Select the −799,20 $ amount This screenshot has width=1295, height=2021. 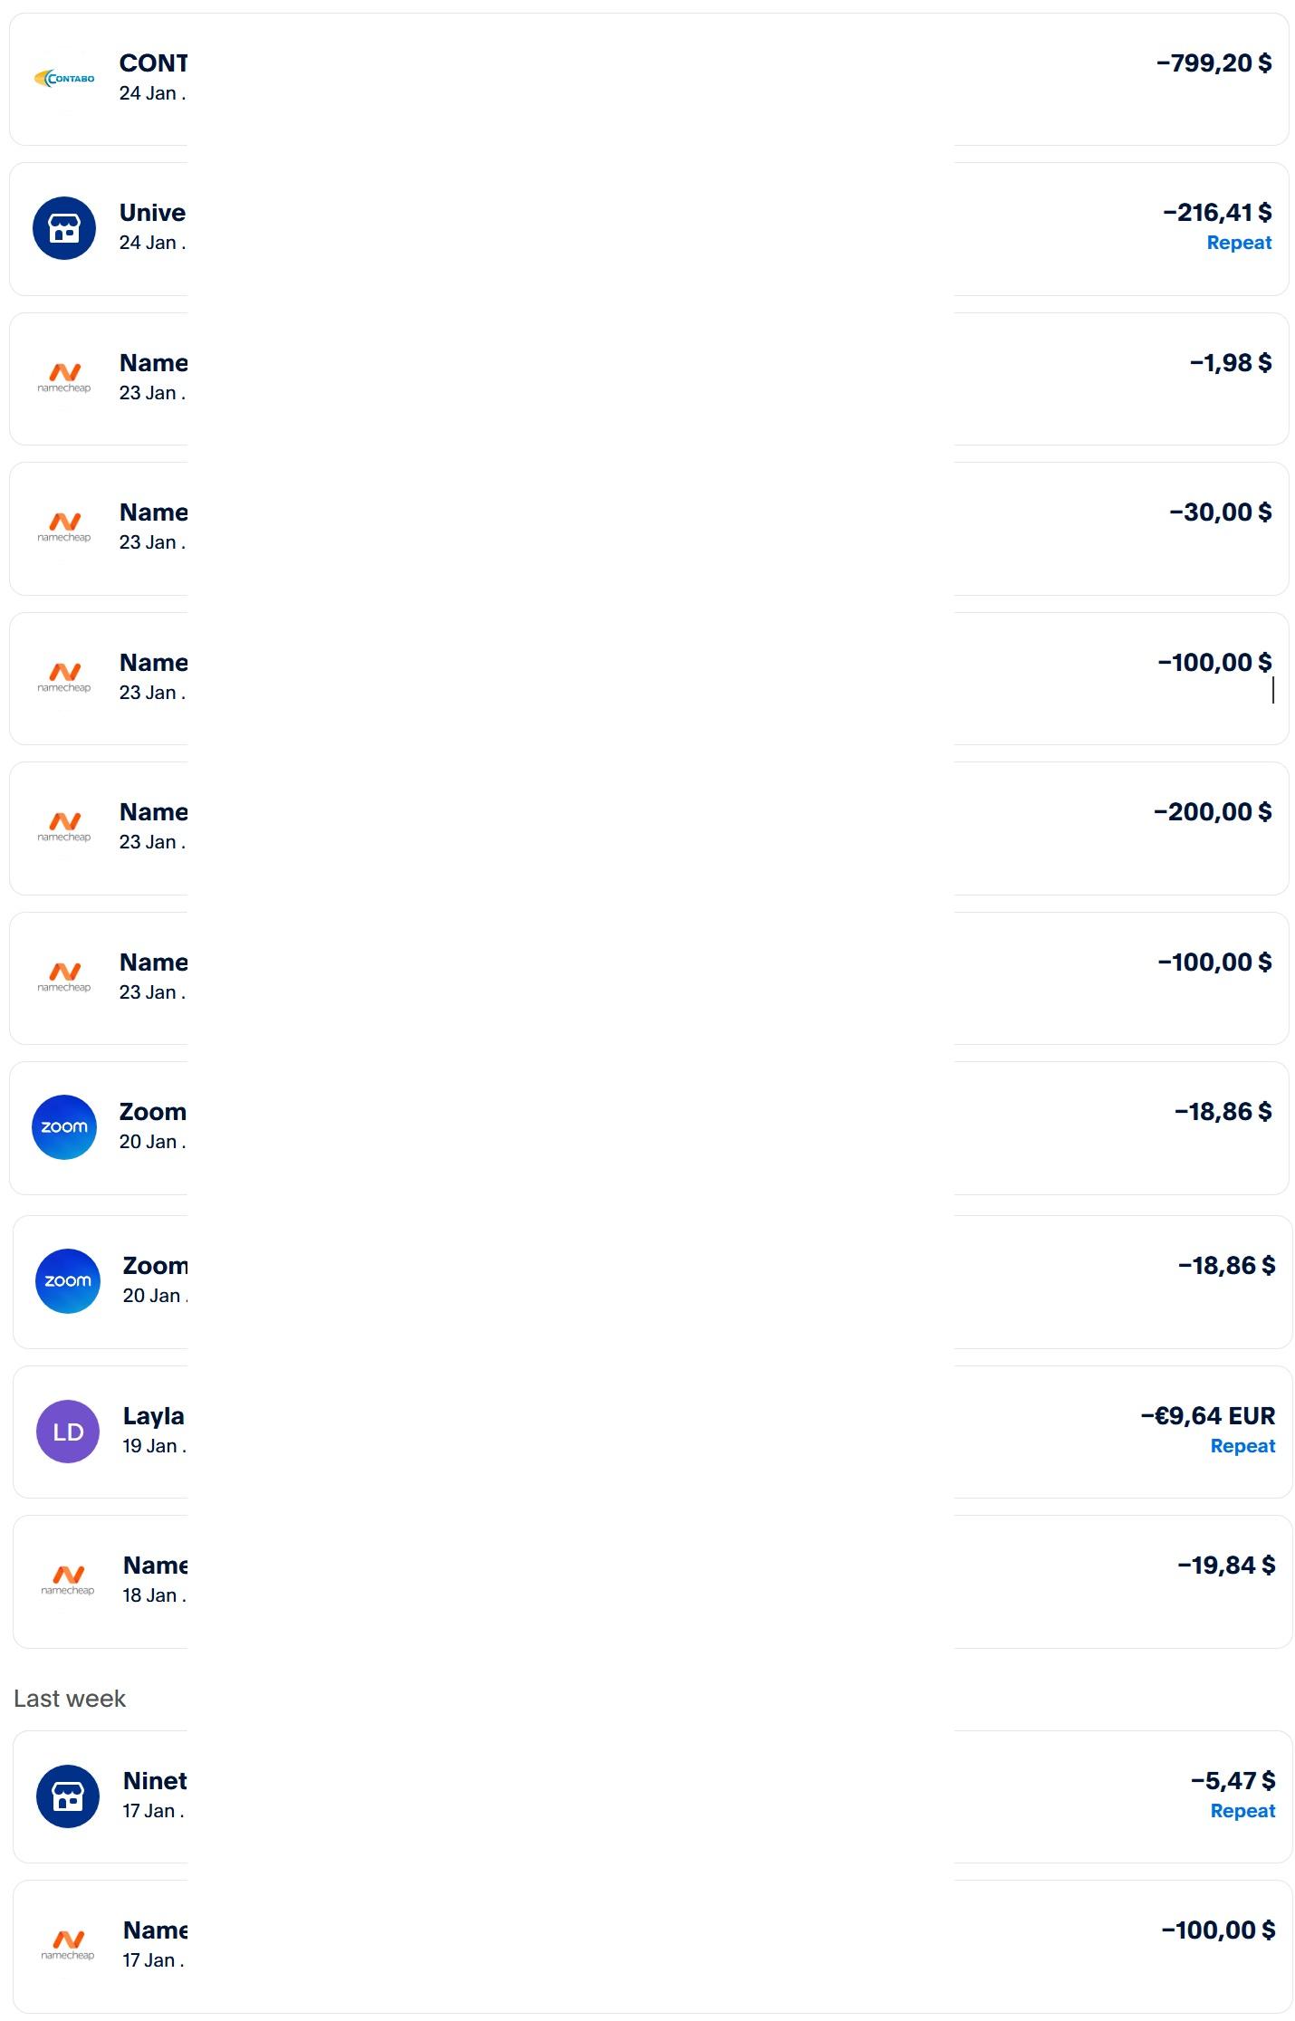point(1213,63)
